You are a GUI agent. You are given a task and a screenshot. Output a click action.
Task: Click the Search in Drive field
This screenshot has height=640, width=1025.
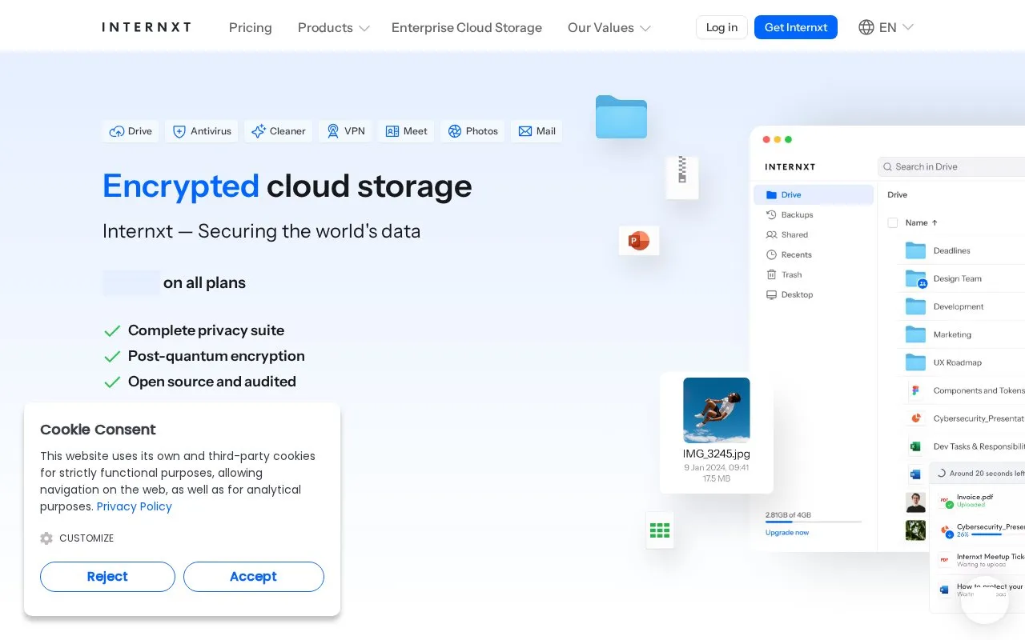953,166
